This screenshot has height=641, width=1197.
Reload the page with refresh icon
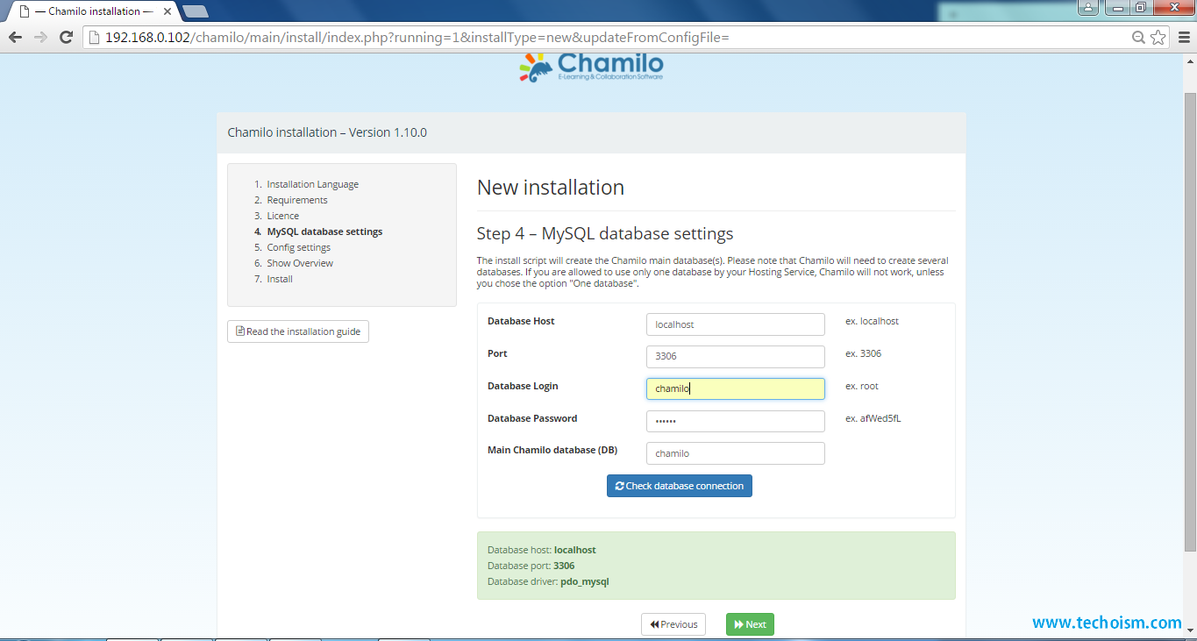[66, 37]
